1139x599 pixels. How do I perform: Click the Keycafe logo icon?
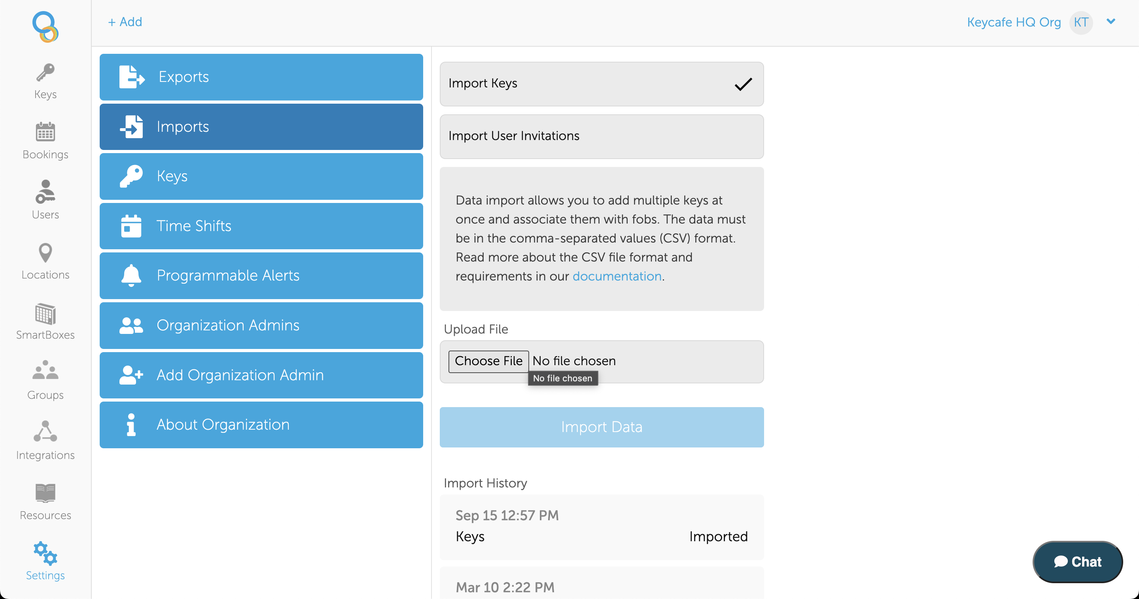[45, 27]
